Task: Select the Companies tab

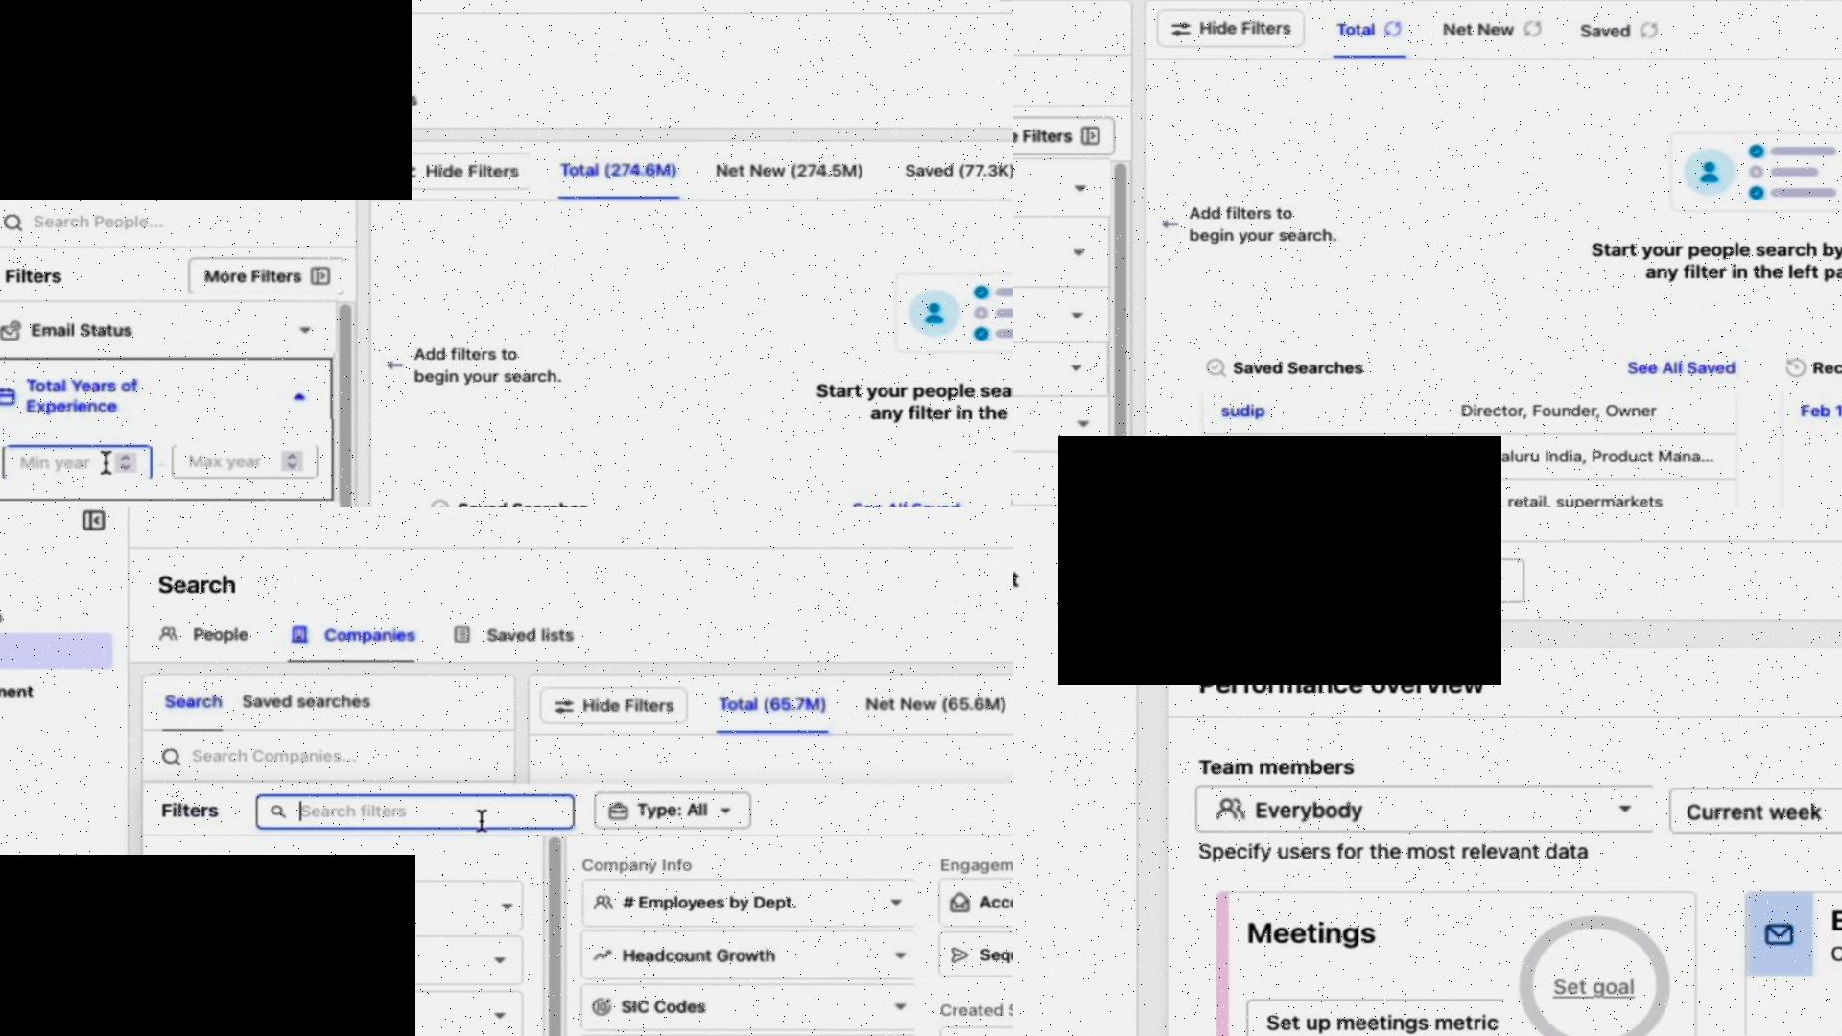Action: point(366,632)
